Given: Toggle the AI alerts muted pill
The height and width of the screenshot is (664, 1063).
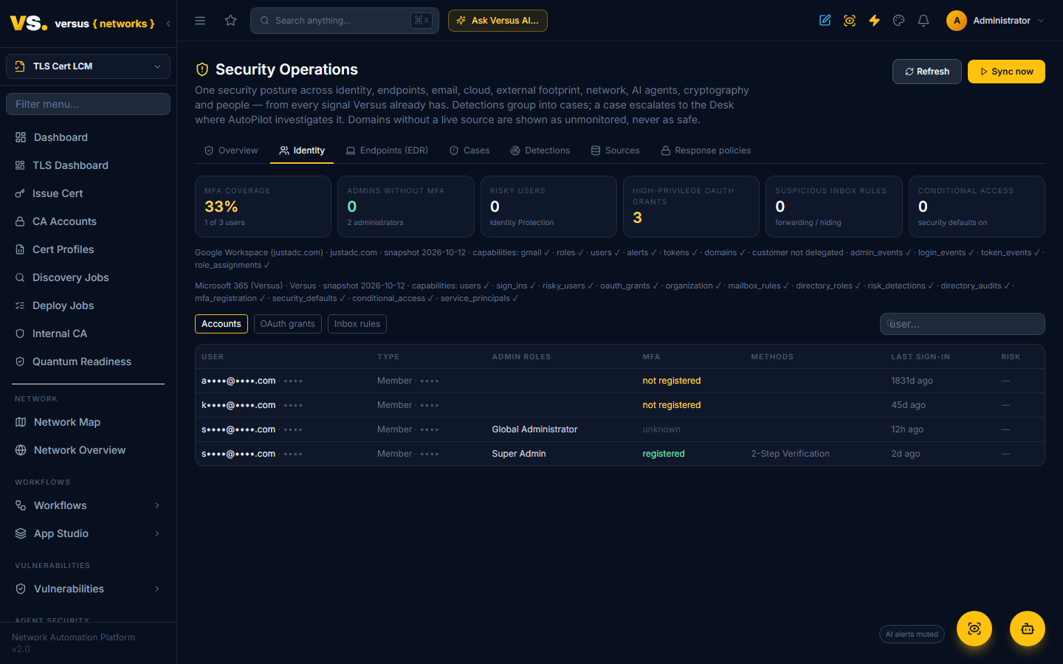Looking at the screenshot, I should (x=912, y=634).
